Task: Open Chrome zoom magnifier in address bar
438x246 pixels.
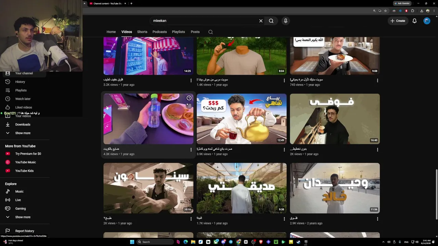Action: [374, 11]
